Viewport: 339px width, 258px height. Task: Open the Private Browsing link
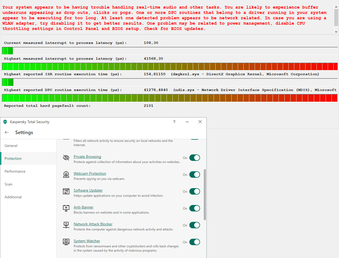click(x=87, y=157)
